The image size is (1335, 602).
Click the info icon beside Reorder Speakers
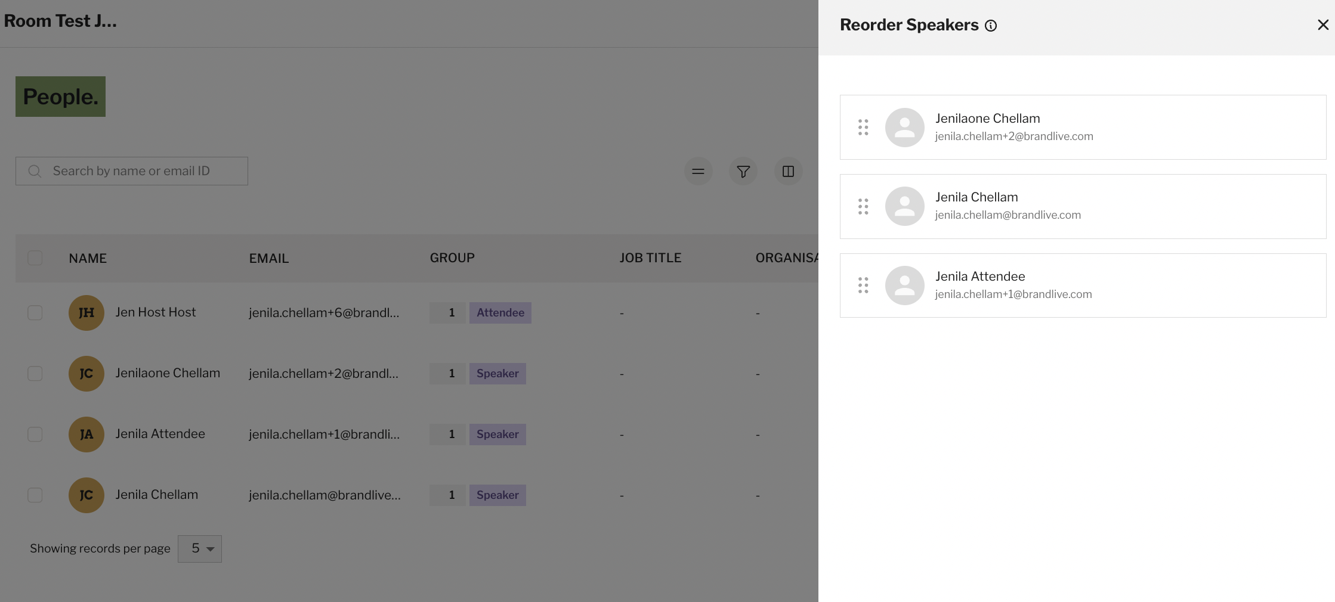[991, 26]
